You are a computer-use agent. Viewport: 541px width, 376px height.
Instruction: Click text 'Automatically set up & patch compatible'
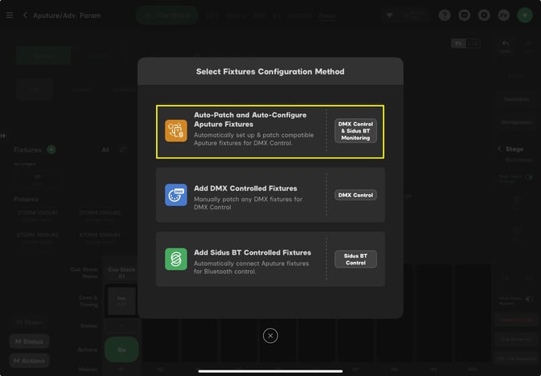tap(254, 135)
